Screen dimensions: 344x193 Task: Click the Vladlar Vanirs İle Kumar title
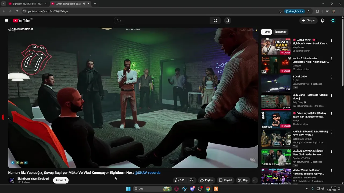[x=309, y=172]
